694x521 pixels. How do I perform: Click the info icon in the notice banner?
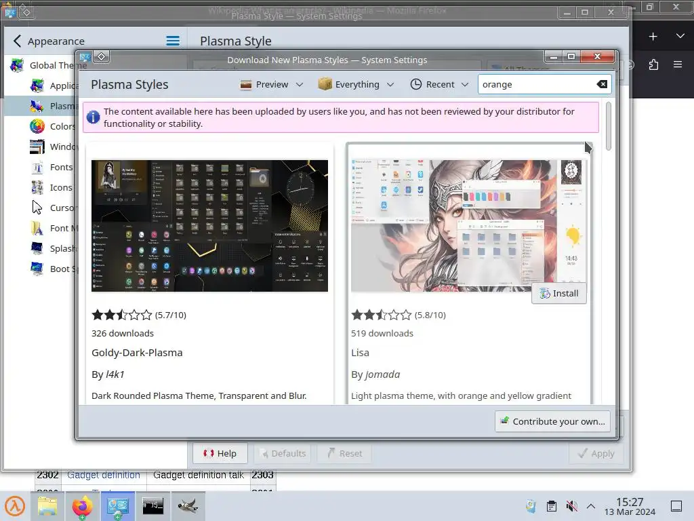coord(93,117)
